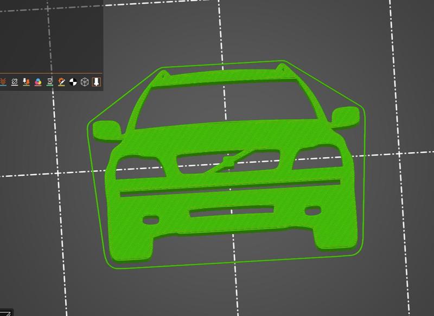The width and height of the screenshot is (434, 316).
Task: Toggle print pauses hourglass icon
Action: pos(49,82)
